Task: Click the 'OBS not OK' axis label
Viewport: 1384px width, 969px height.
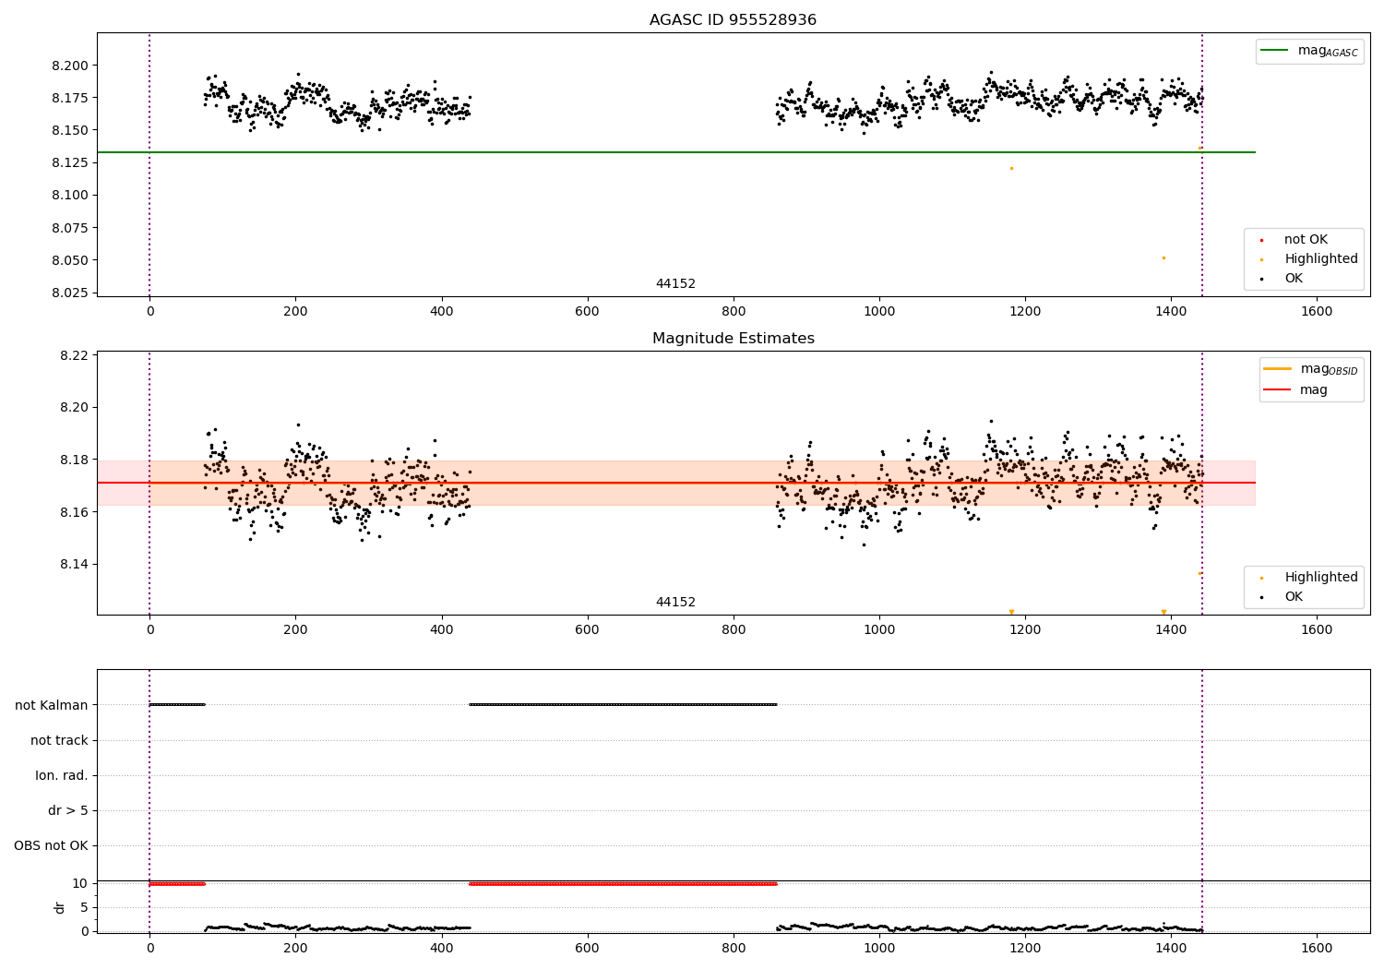Action: pos(51,845)
